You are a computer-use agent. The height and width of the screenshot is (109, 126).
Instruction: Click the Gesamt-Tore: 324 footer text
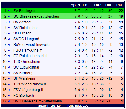point(50,106)
